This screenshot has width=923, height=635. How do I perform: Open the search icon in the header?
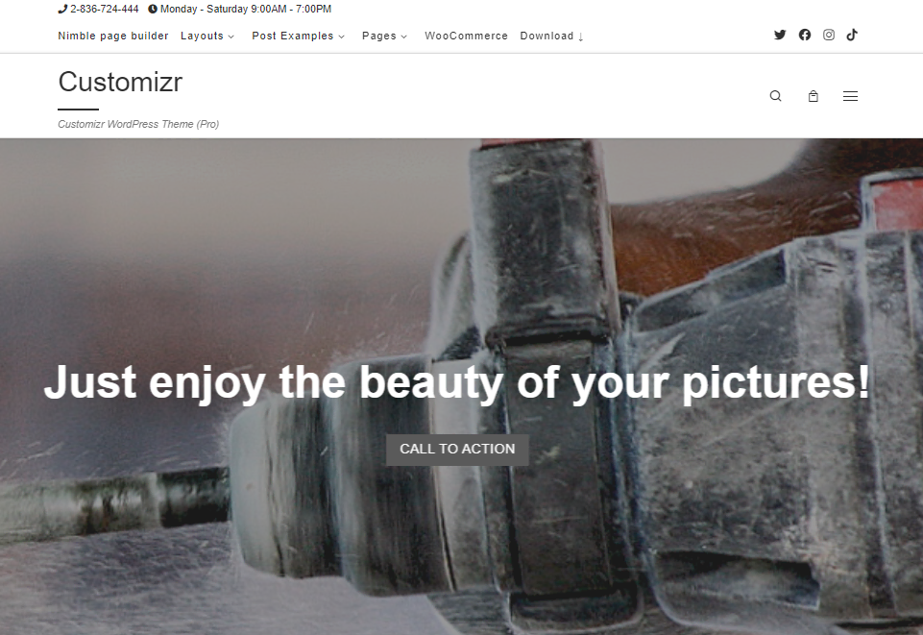(x=775, y=95)
